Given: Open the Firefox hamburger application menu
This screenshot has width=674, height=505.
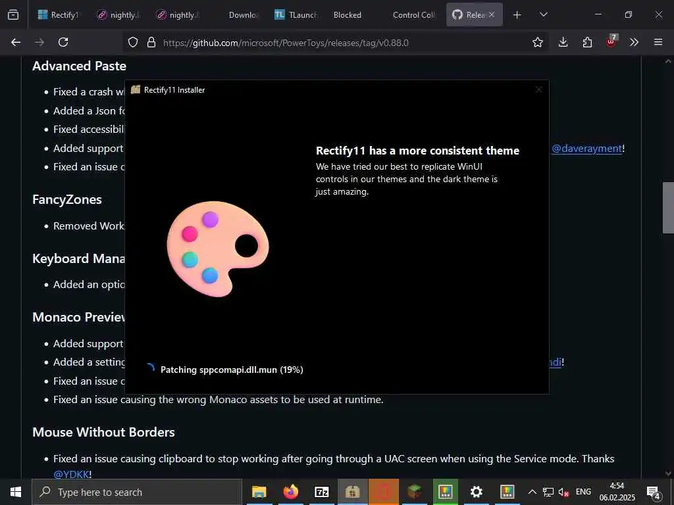Looking at the screenshot, I should tap(658, 42).
